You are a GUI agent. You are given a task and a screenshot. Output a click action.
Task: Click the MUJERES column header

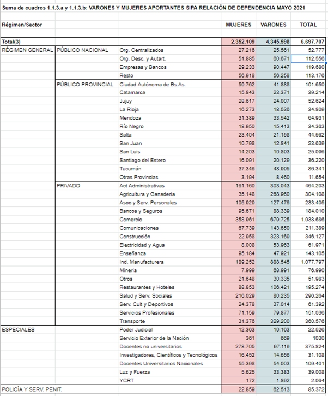click(239, 25)
